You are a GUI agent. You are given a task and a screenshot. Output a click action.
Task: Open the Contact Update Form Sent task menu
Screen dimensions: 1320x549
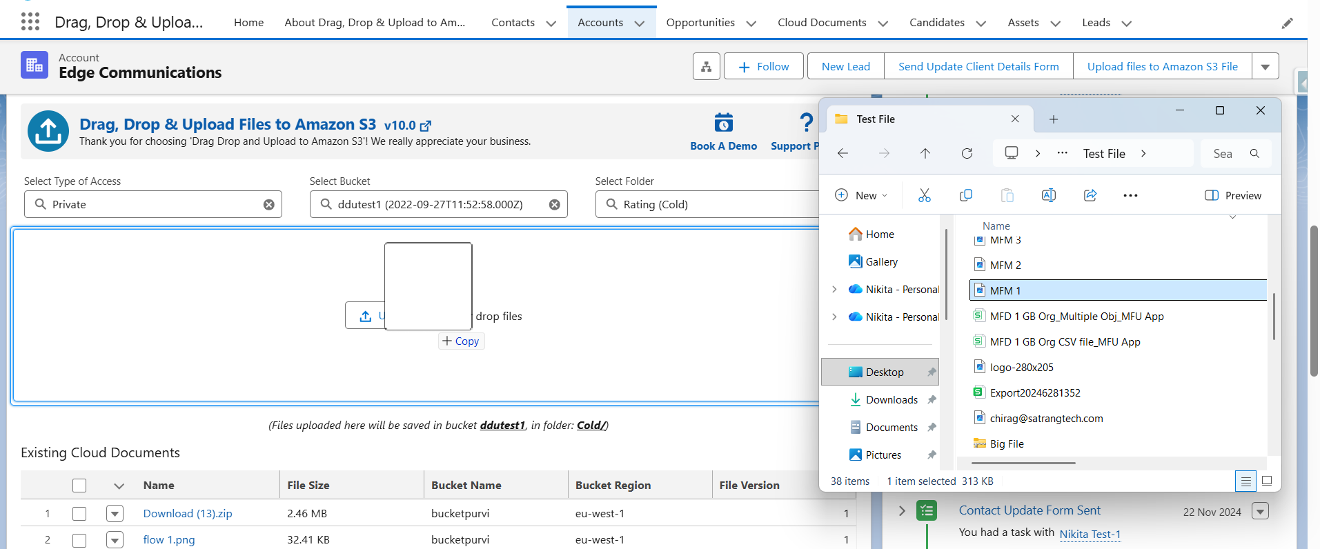click(x=1261, y=512)
